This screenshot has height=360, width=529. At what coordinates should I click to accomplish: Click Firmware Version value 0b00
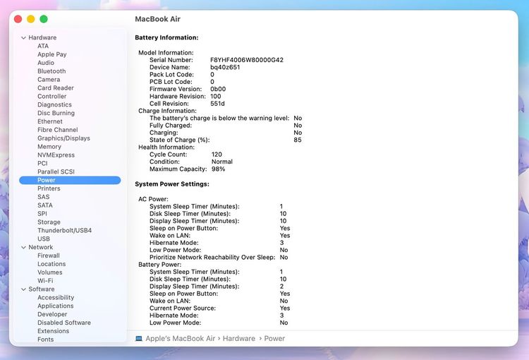[218, 89]
